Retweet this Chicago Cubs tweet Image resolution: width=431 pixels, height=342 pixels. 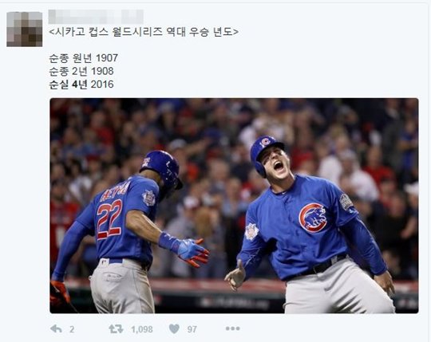[x=116, y=328]
